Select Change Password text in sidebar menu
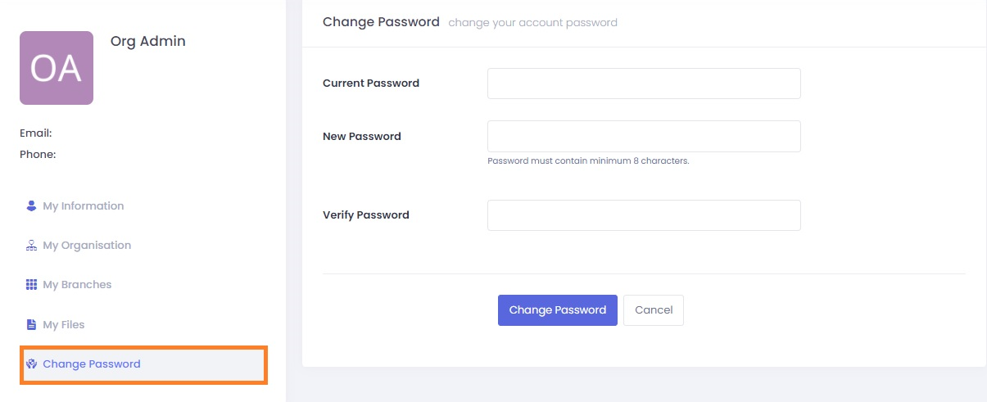The height and width of the screenshot is (402, 987). coord(92,364)
